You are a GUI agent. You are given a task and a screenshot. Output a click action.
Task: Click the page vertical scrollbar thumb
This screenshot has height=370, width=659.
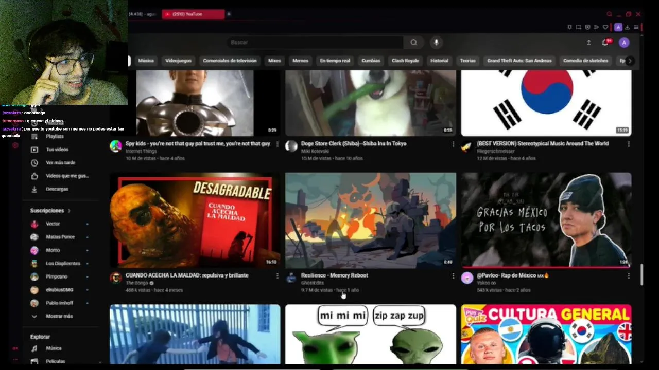click(641, 274)
